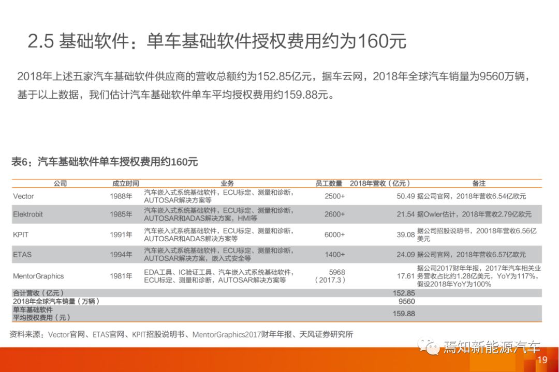
Task: Click the 资料来源 source line
Action: pos(181,334)
